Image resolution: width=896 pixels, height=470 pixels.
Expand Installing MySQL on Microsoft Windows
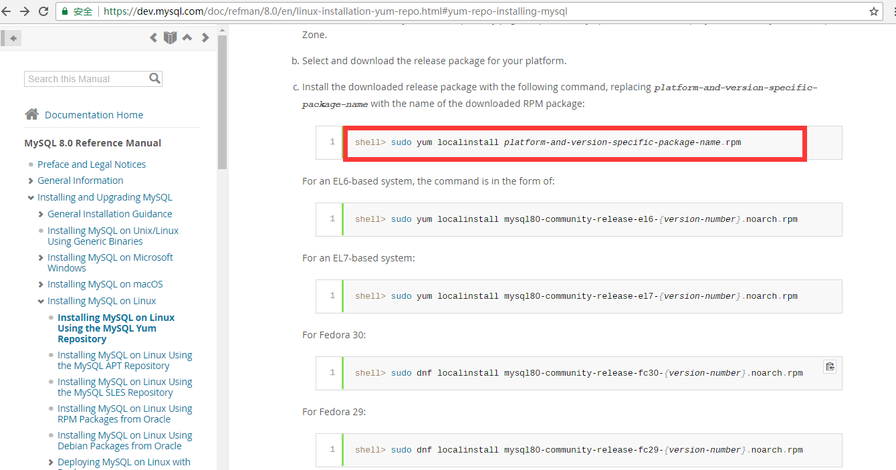(x=41, y=257)
